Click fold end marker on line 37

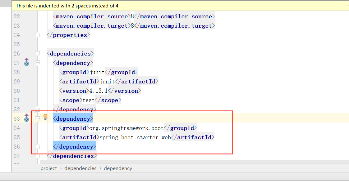coord(37,156)
